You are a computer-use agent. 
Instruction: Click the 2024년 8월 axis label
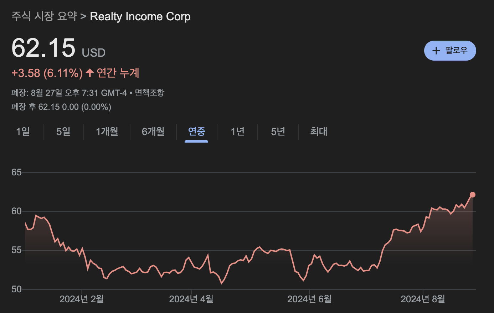pos(423,299)
